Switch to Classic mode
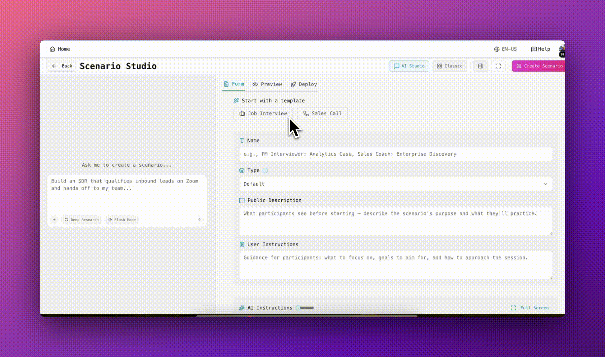The width and height of the screenshot is (605, 357). 449,66
